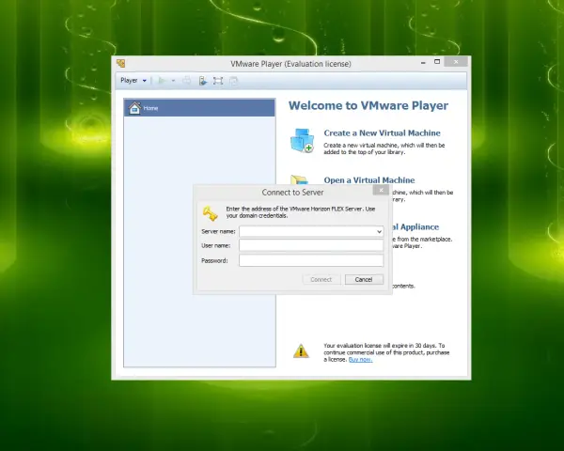Click the VMware Player title bar logo
The image size is (564, 451).
pos(121,64)
